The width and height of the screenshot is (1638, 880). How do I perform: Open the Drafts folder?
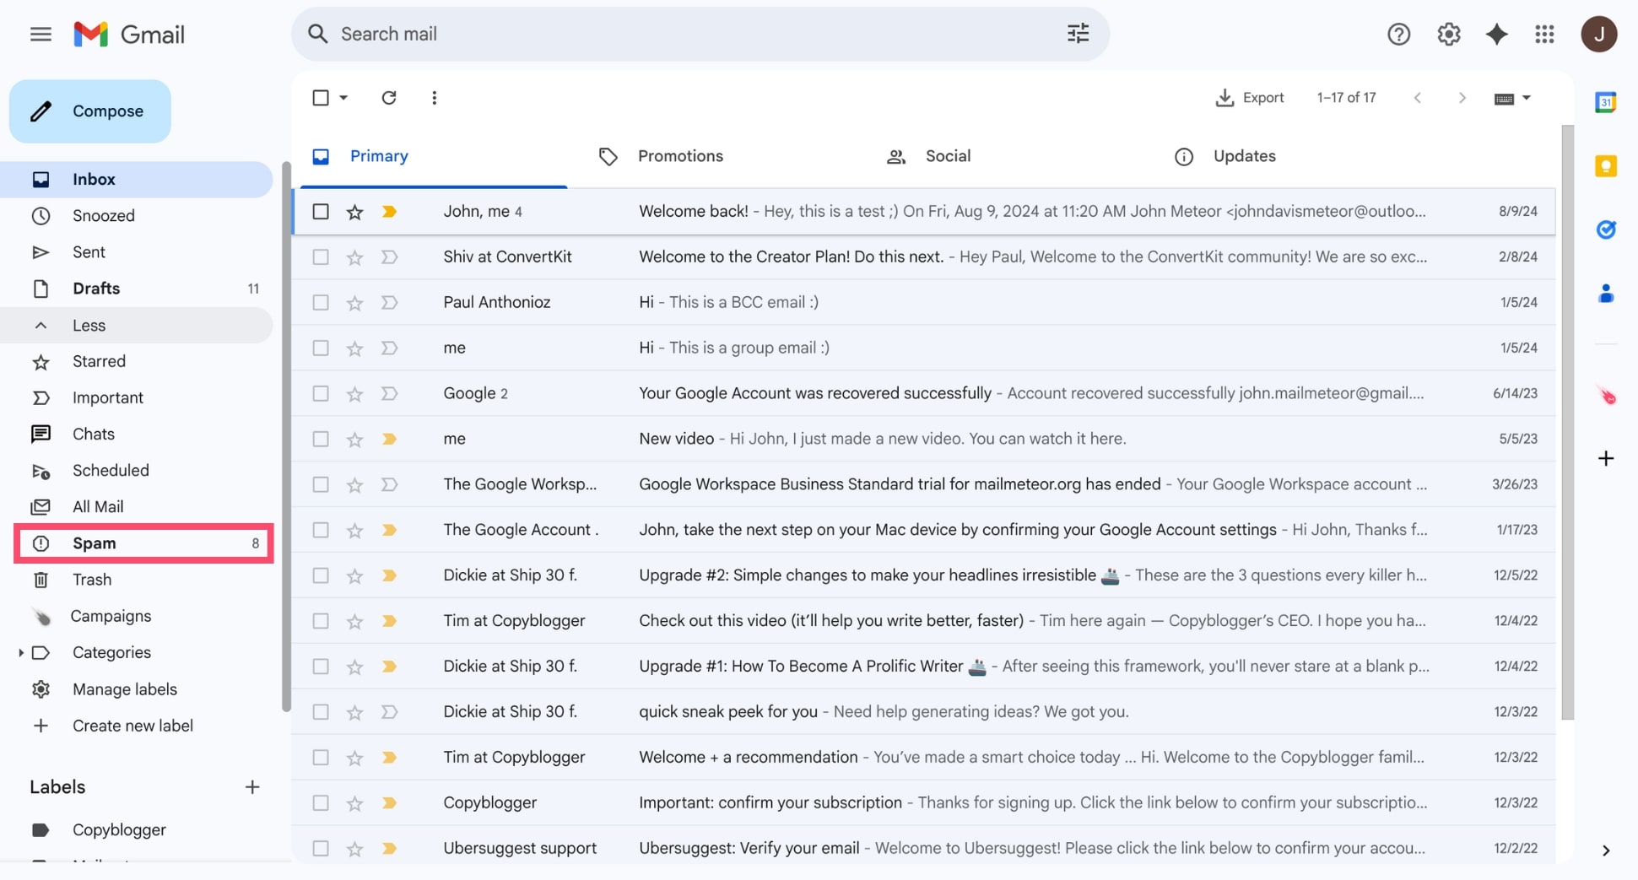138,289
